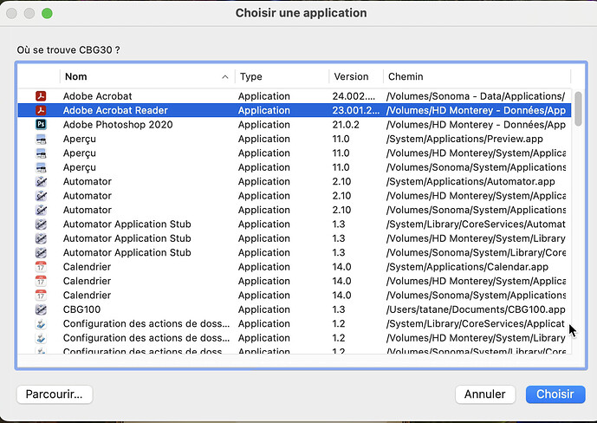Click the Adobe Acrobat Reader row icon

tap(41, 110)
